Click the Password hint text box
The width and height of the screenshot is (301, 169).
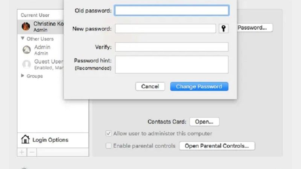(172, 65)
